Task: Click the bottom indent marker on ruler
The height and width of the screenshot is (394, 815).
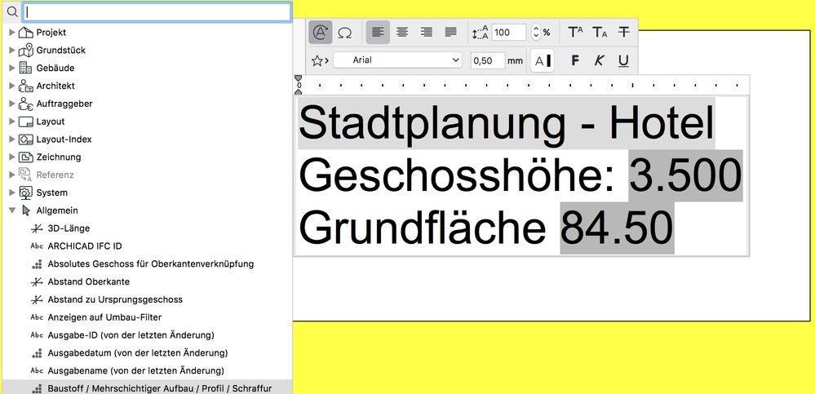Action: (x=298, y=91)
